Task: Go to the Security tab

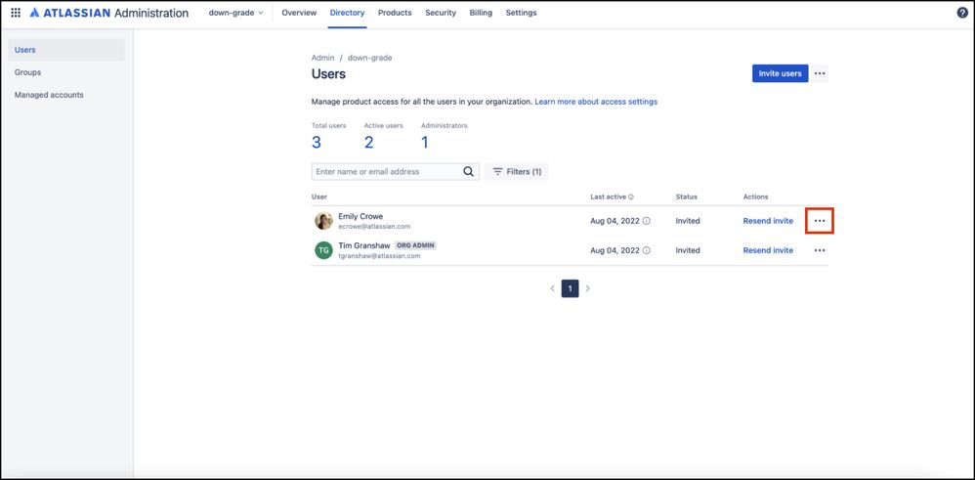Action: [441, 13]
